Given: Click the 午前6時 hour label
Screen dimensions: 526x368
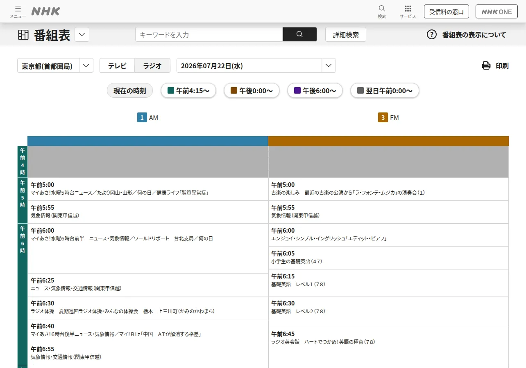Looking at the screenshot, I should pos(23,294).
